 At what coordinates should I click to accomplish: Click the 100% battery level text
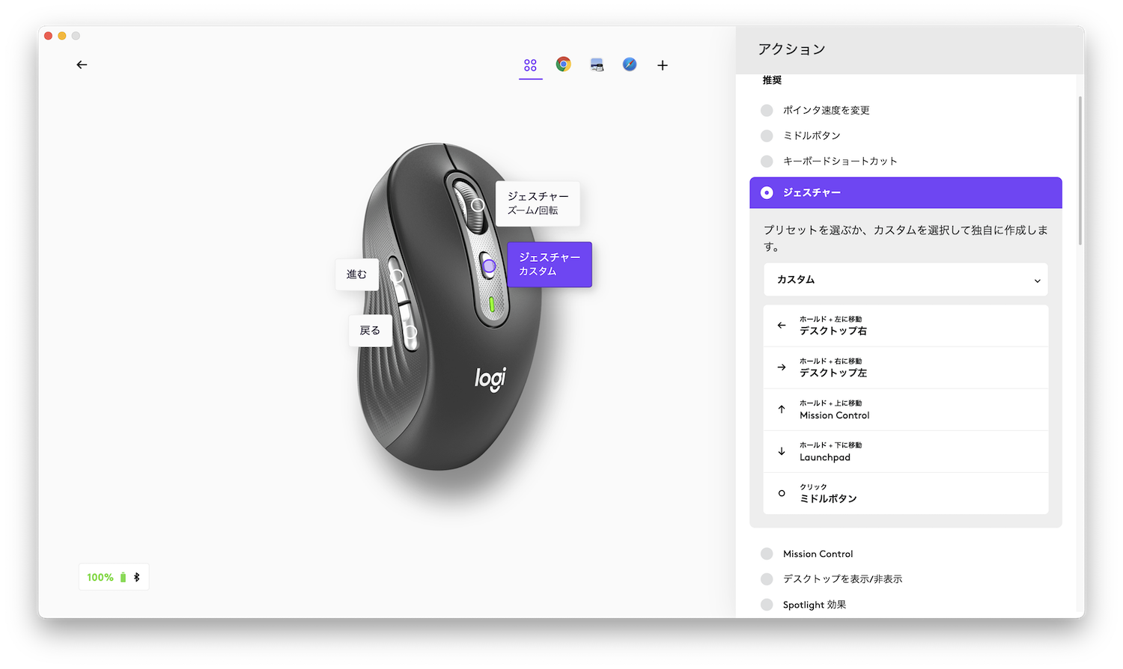click(x=100, y=577)
